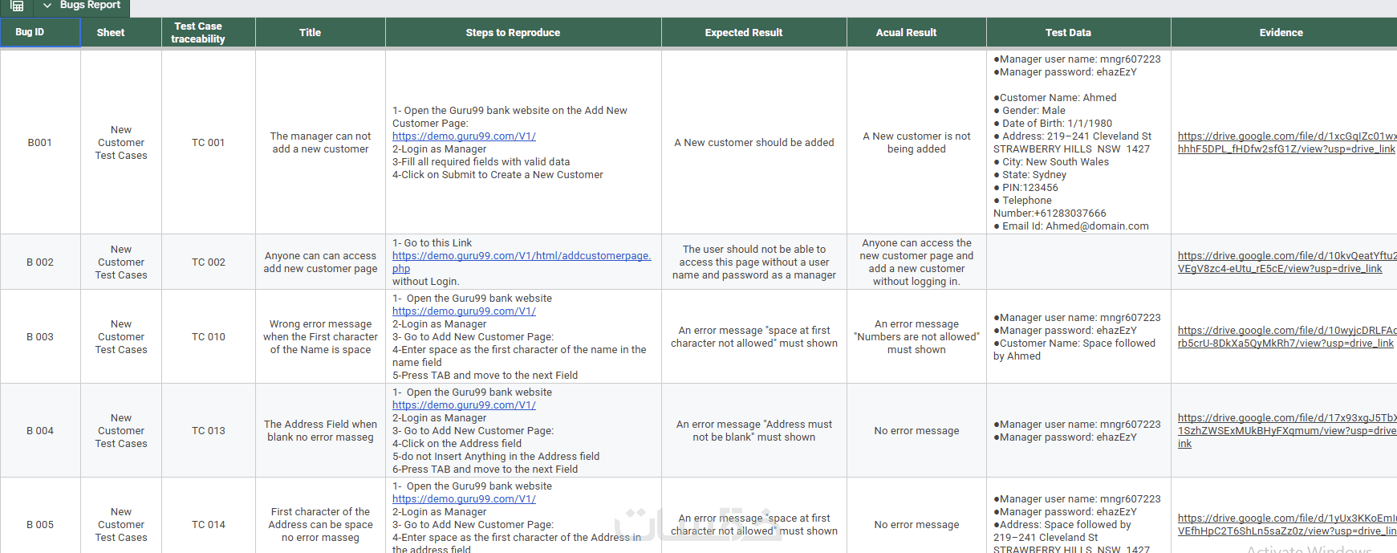Open the addcustomerpage link in B 002 steps

(521, 256)
